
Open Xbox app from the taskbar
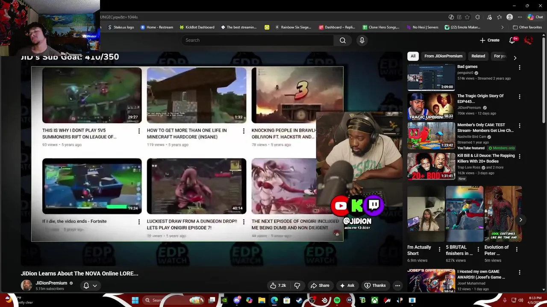(x=374, y=300)
